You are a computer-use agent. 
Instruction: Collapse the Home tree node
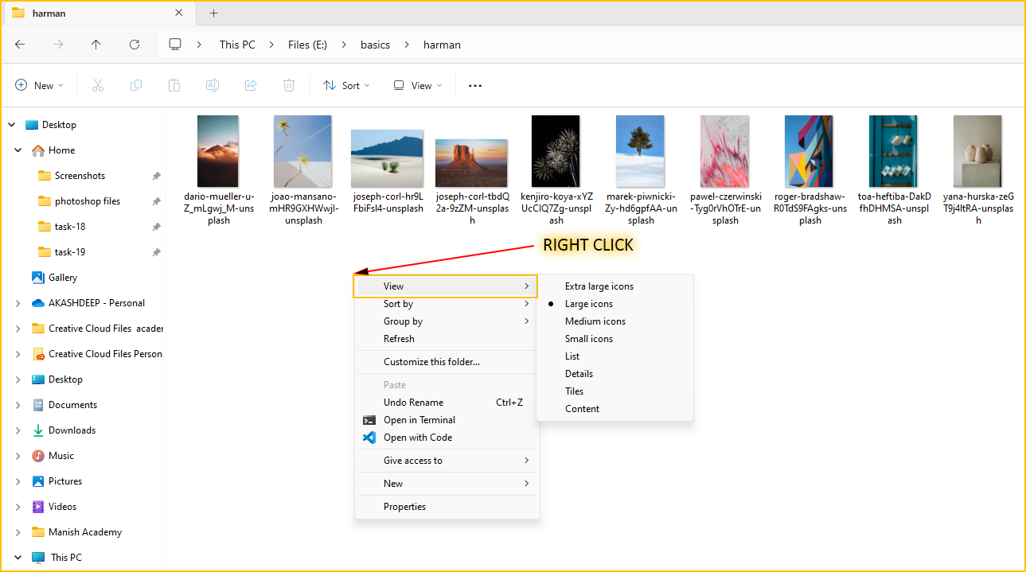18,150
